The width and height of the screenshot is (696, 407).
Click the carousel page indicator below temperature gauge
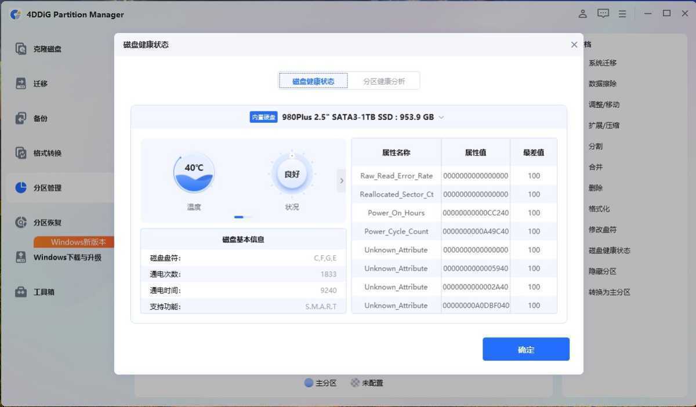[239, 216]
